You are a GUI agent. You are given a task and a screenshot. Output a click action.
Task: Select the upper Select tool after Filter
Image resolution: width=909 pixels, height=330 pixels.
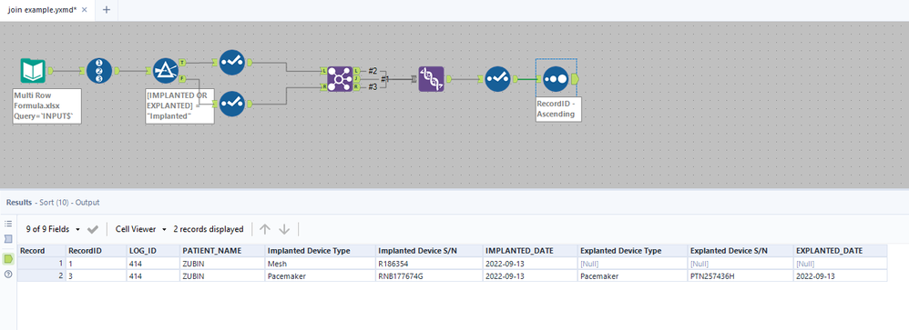pos(232,62)
